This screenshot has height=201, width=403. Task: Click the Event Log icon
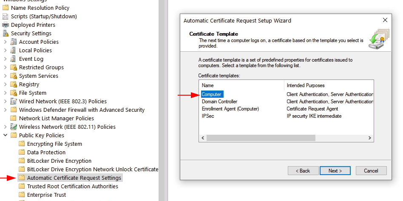[13, 59]
